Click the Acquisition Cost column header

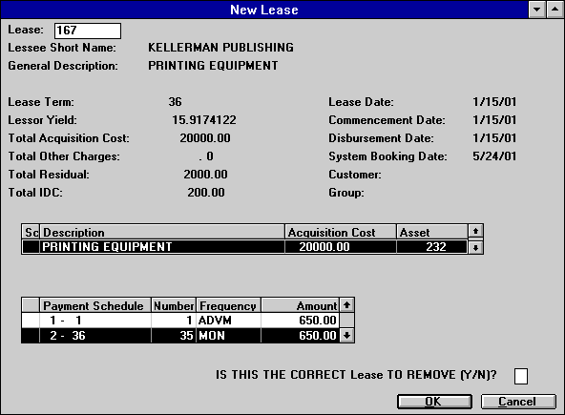[x=341, y=233]
